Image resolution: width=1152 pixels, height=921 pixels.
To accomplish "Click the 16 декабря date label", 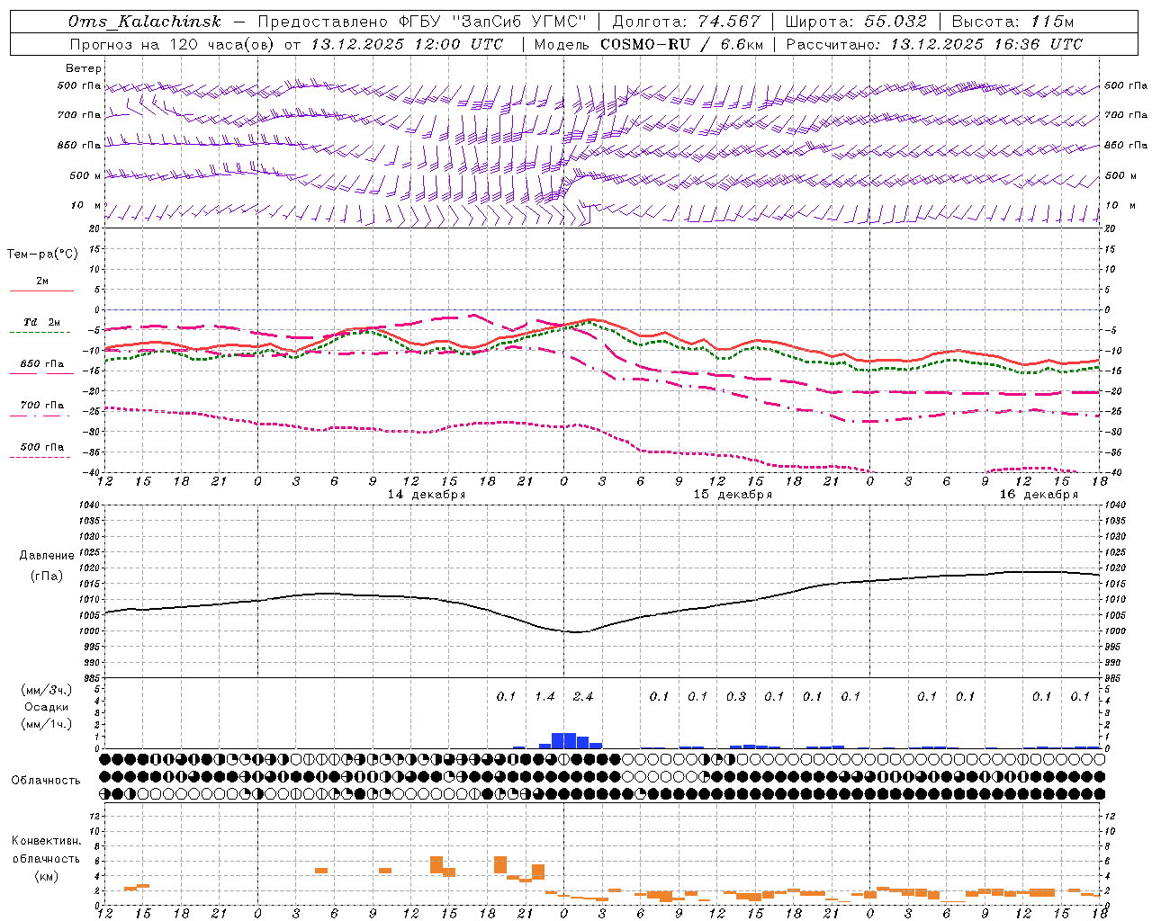I will pos(1039,495).
